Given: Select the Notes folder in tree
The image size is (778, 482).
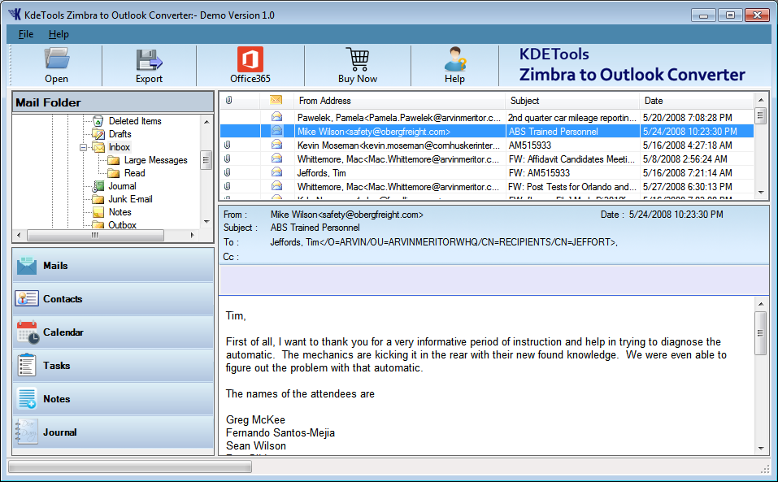Looking at the screenshot, I should (120, 212).
